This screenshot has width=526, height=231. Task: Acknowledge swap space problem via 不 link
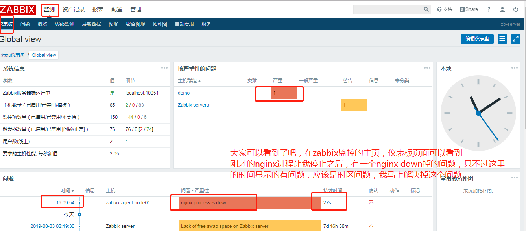(x=371, y=226)
